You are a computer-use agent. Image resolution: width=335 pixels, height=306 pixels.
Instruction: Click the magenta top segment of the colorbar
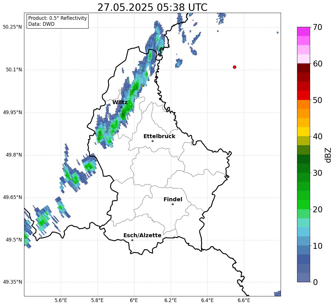click(303, 31)
